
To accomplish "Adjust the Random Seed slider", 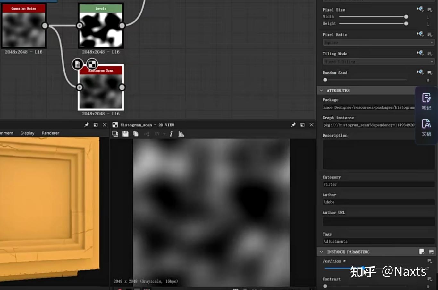I will (x=366, y=80).
